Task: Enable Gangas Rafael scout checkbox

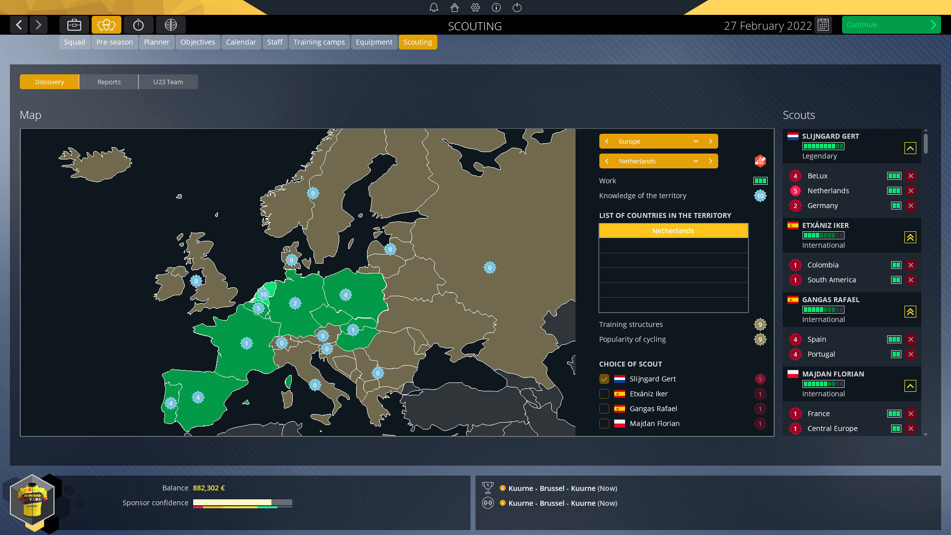Action: point(603,408)
